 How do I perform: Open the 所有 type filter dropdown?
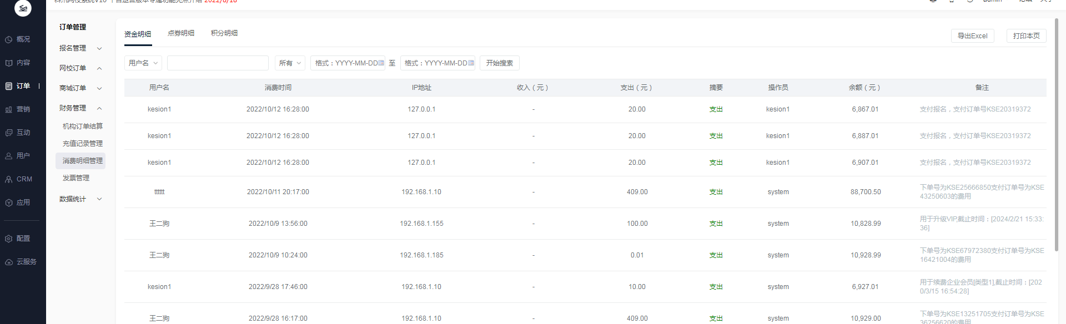(290, 63)
